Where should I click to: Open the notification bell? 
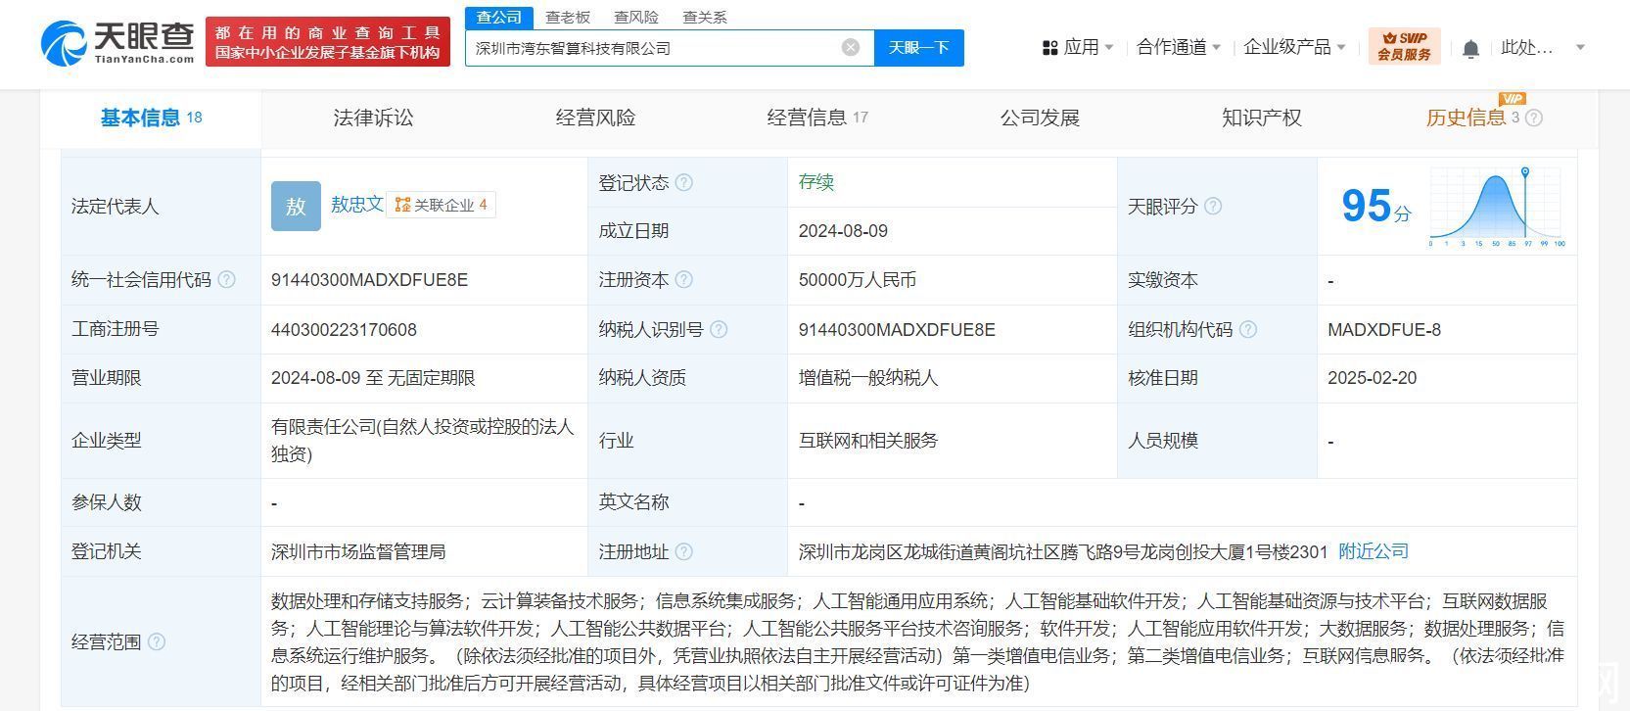[x=1470, y=48]
